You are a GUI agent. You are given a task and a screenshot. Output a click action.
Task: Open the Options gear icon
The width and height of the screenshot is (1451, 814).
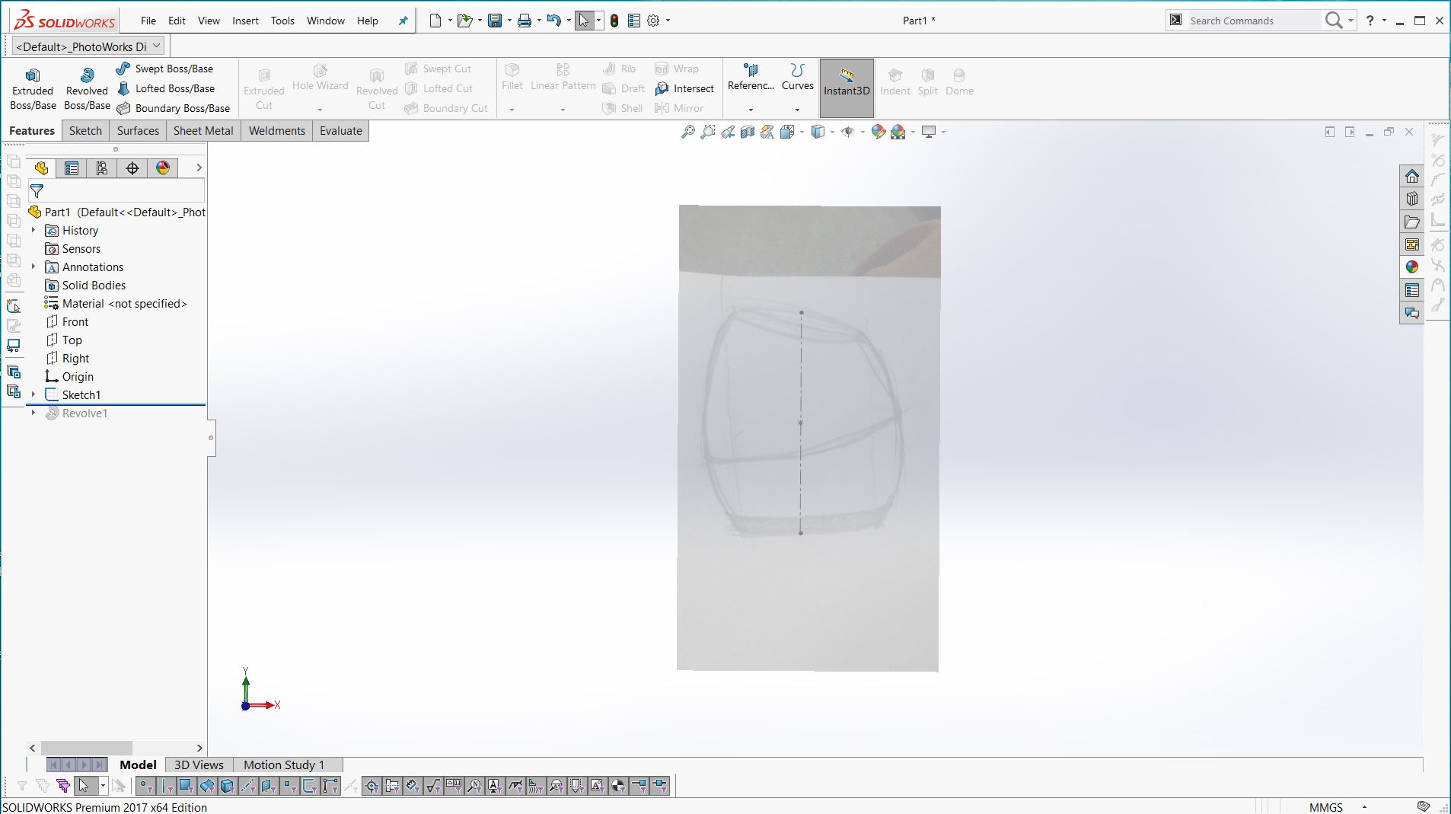[653, 21]
